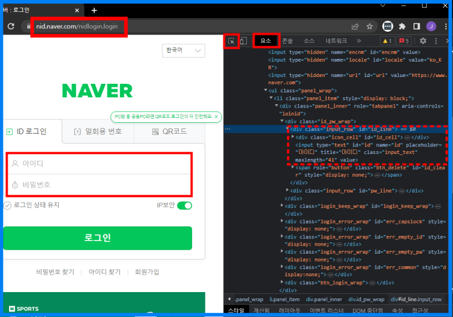Collapse the li panel_item node

pyautogui.click(x=271, y=98)
